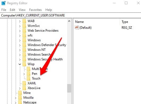Click the tree pane scrollbar thumb

69,88
